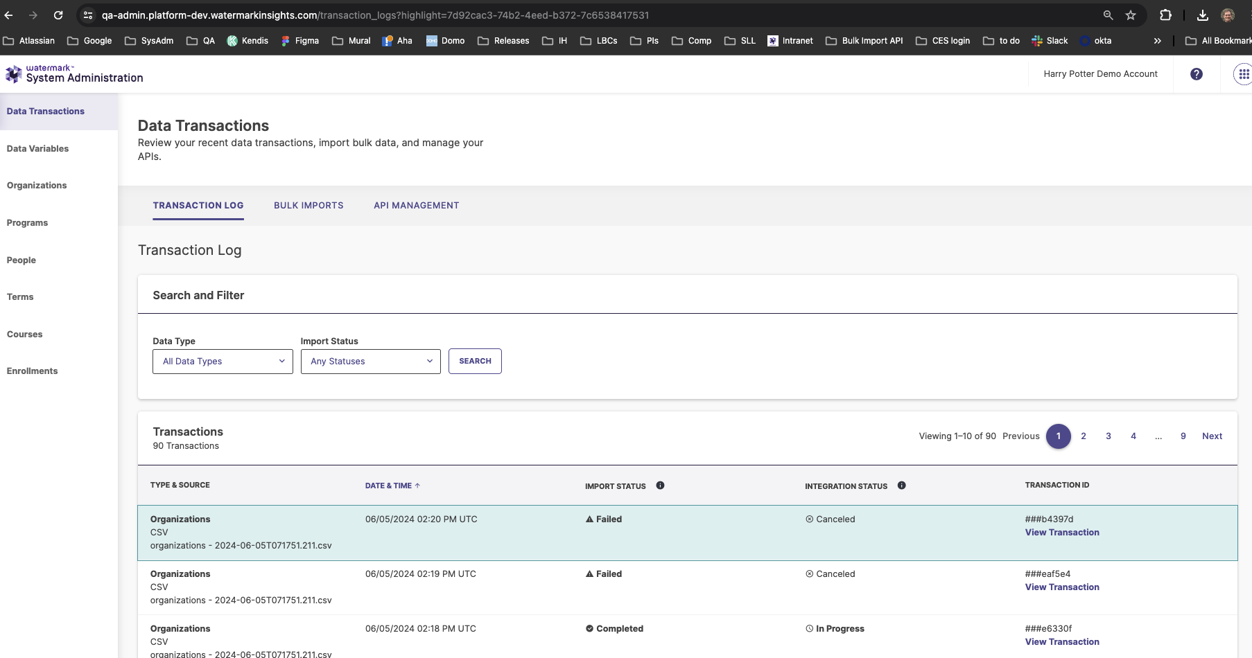Open the Domo bookmark
The height and width of the screenshot is (658, 1252).
tap(445, 41)
